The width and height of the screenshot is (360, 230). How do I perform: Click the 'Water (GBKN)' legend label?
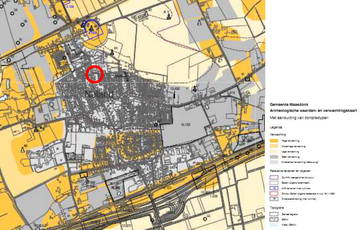(x=289, y=225)
